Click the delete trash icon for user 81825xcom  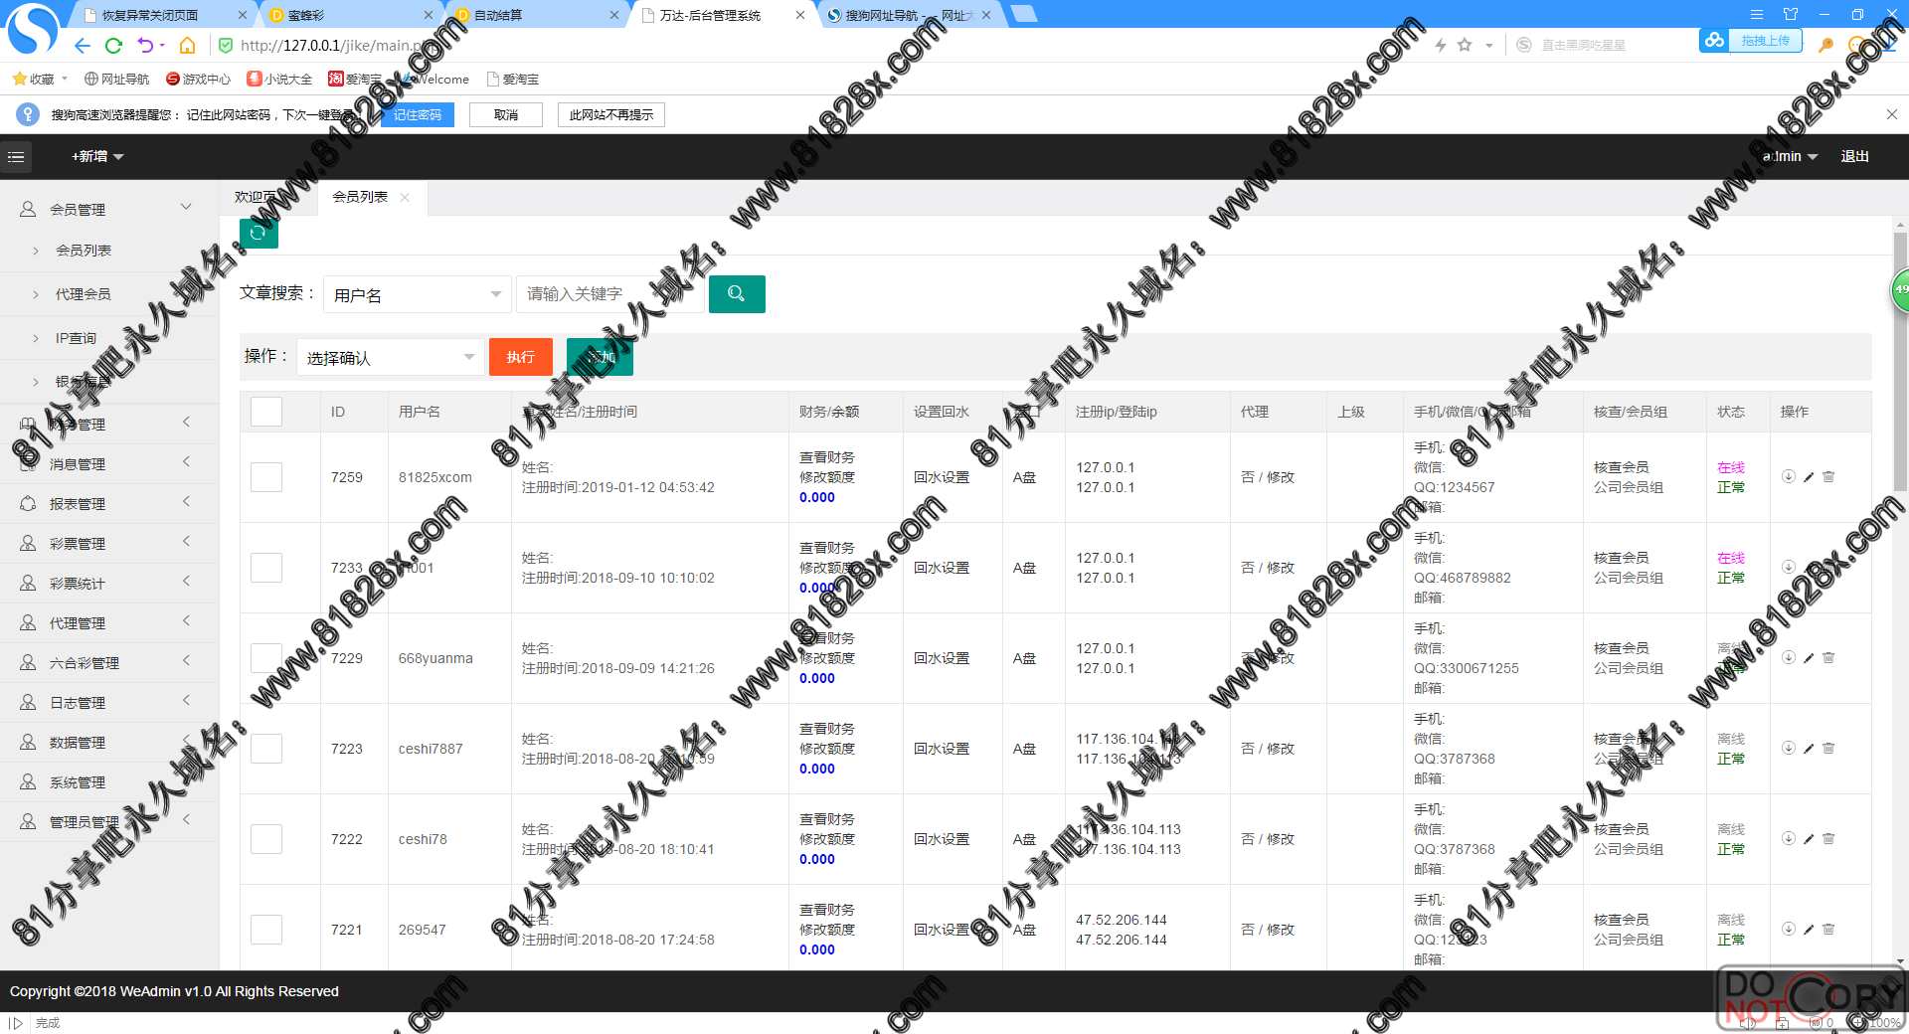[x=1828, y=477]
